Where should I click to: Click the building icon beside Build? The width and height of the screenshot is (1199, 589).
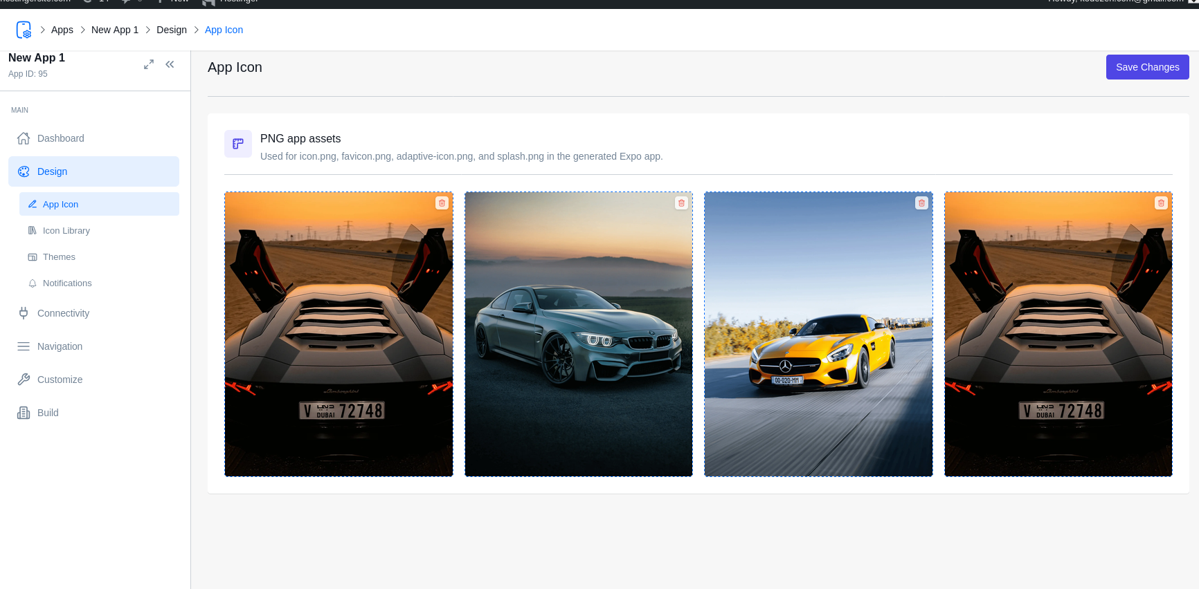pyautogui.click(x=24, y=413)
